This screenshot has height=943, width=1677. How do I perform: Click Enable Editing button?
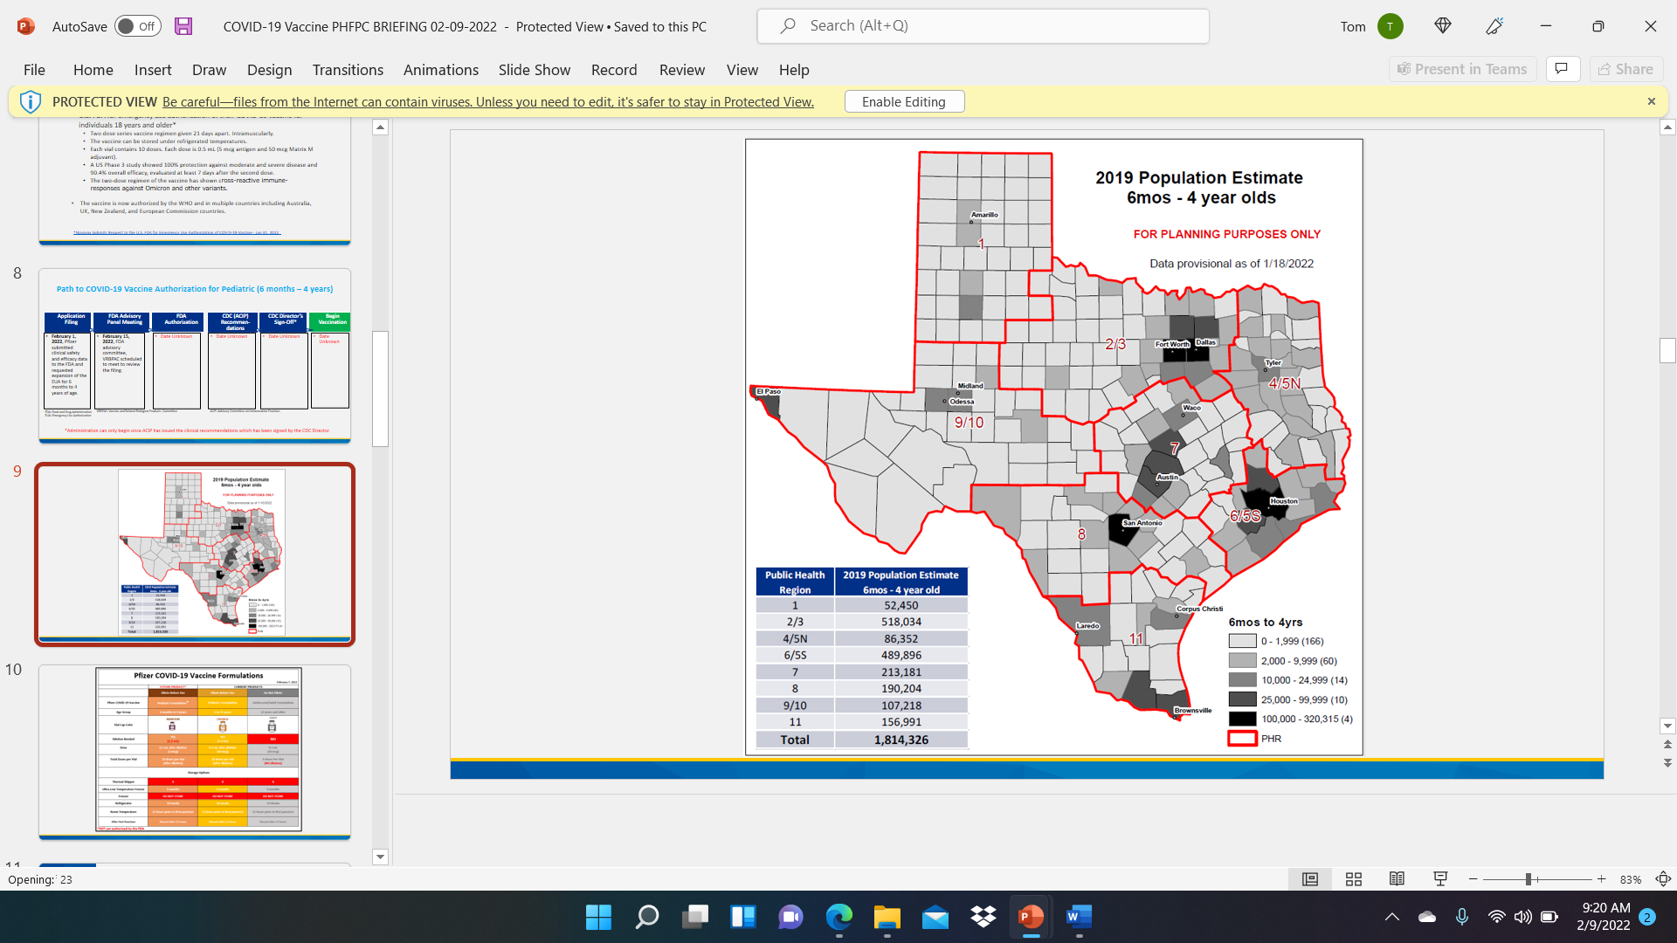[904, 101]
